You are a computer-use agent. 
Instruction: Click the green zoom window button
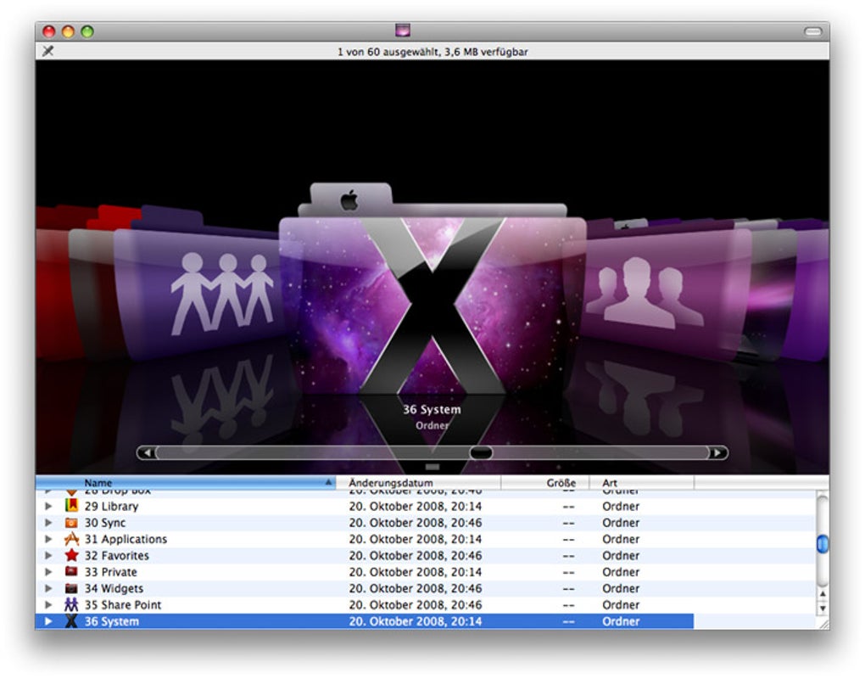tap(87, 31)
